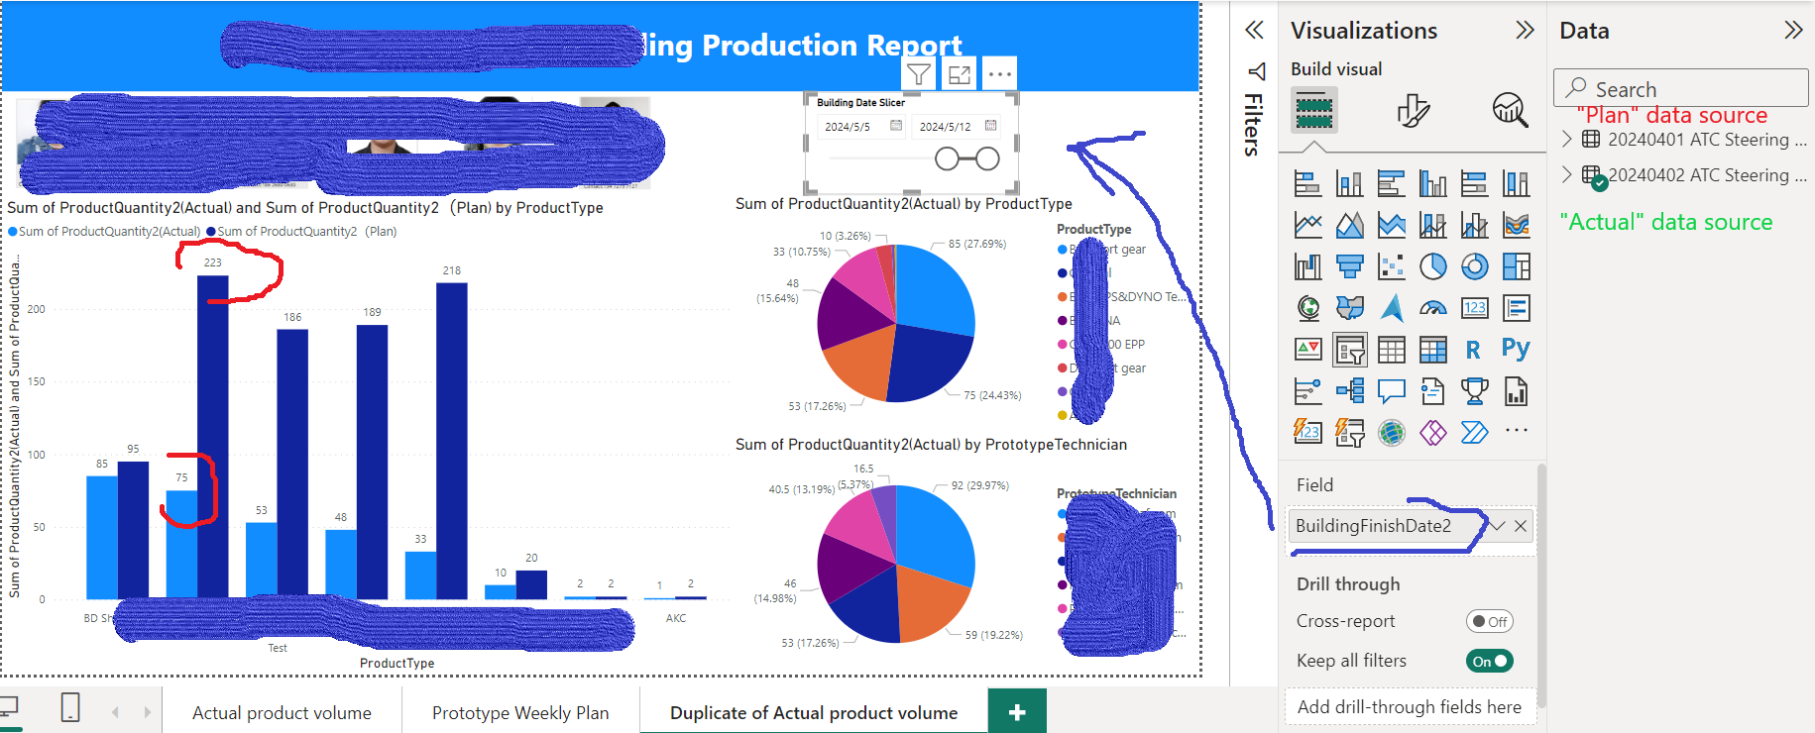This screenshot has height=733, width=1815.
Task: Expand the 20240402 ATC Steering table
Action: 1567,174
